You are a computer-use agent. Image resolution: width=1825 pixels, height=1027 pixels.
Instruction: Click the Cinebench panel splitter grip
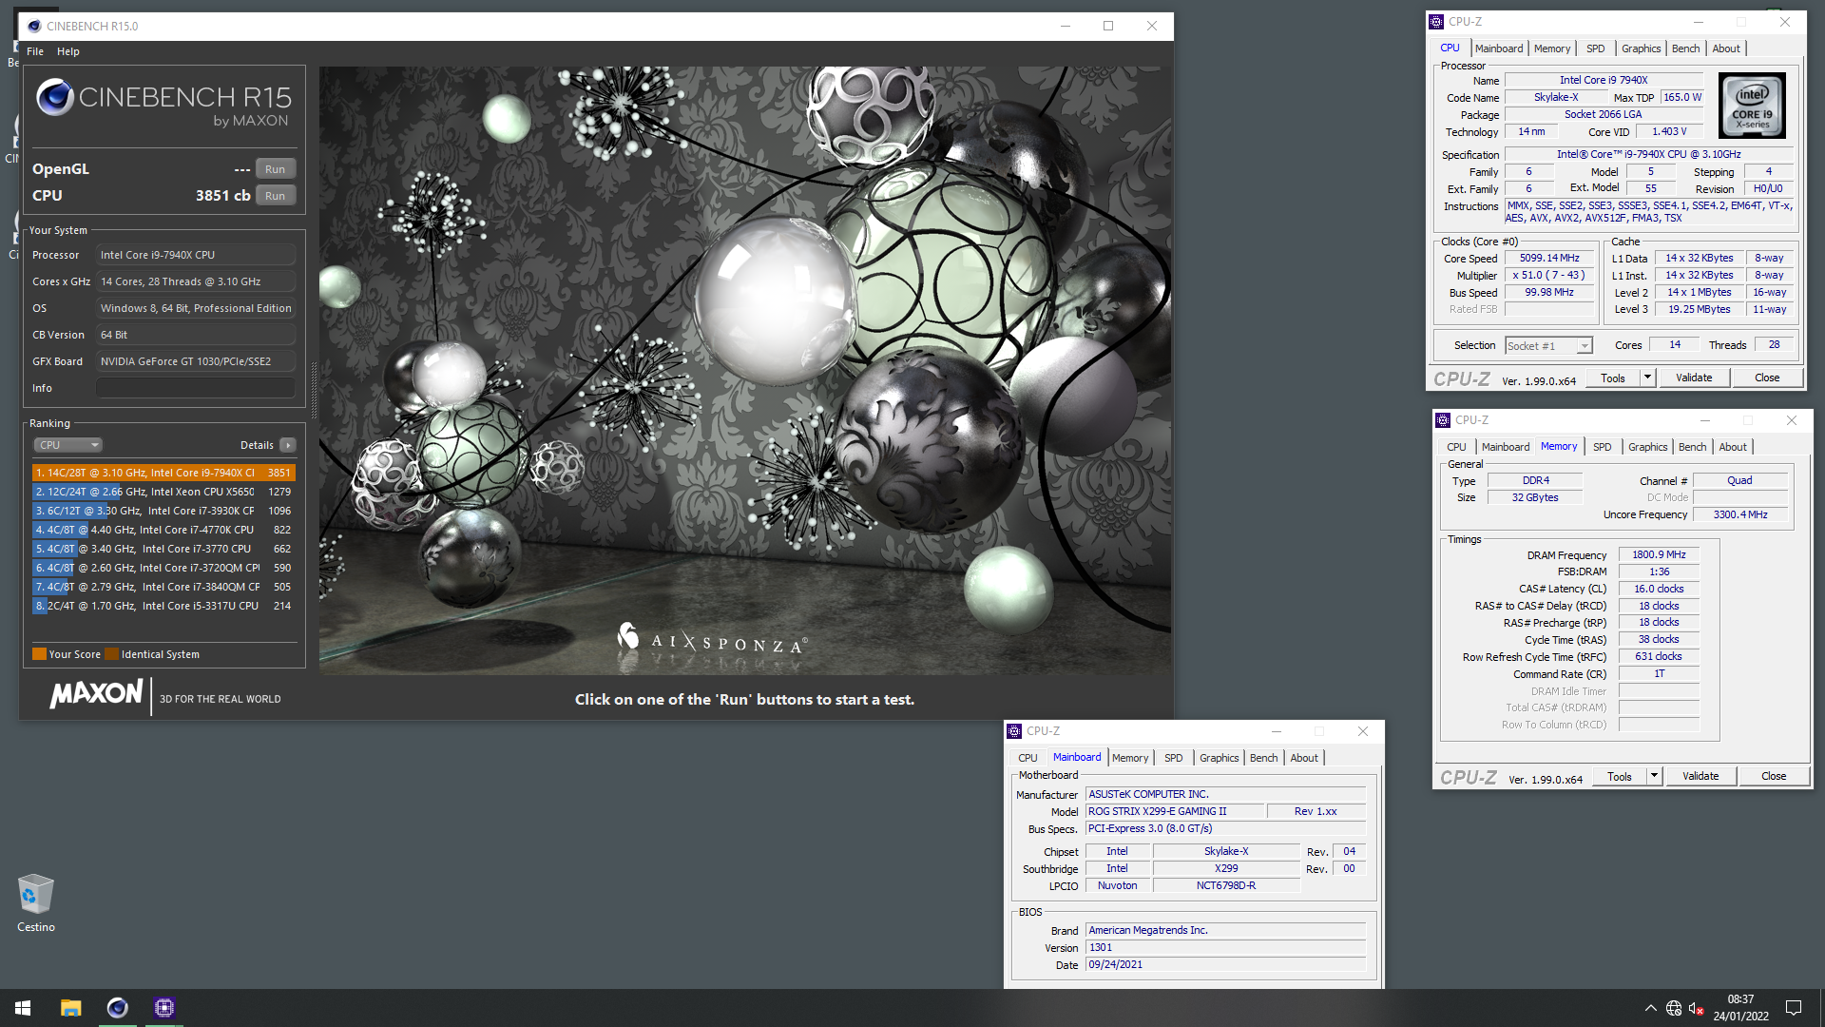coord(313,390)
